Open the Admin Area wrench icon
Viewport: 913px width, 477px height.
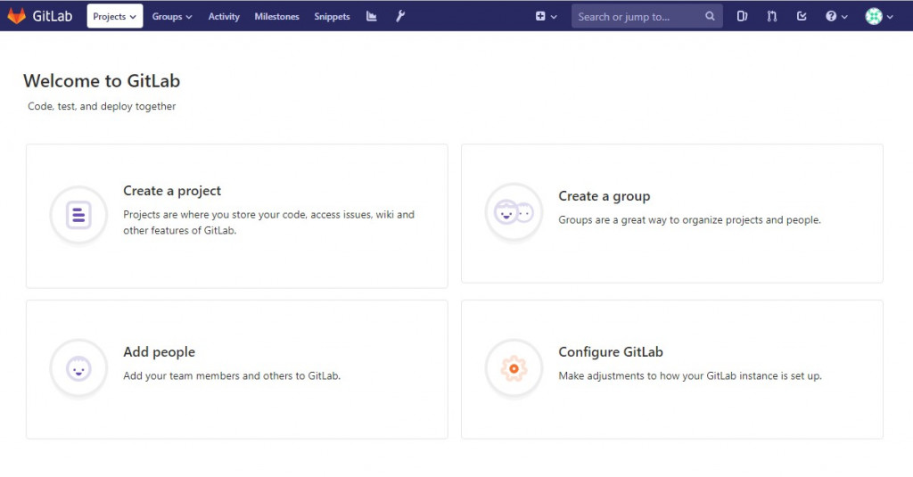click(x=400, y=16)
